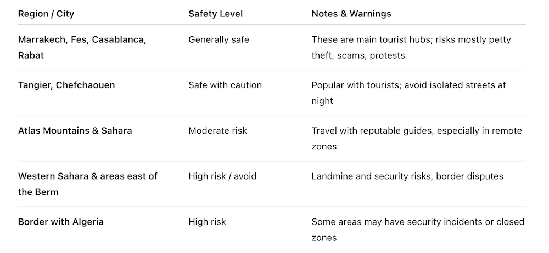Select the Border with Algeria cell
The image size is (549, 253).
pyautogui.click(x=61, y=222)
